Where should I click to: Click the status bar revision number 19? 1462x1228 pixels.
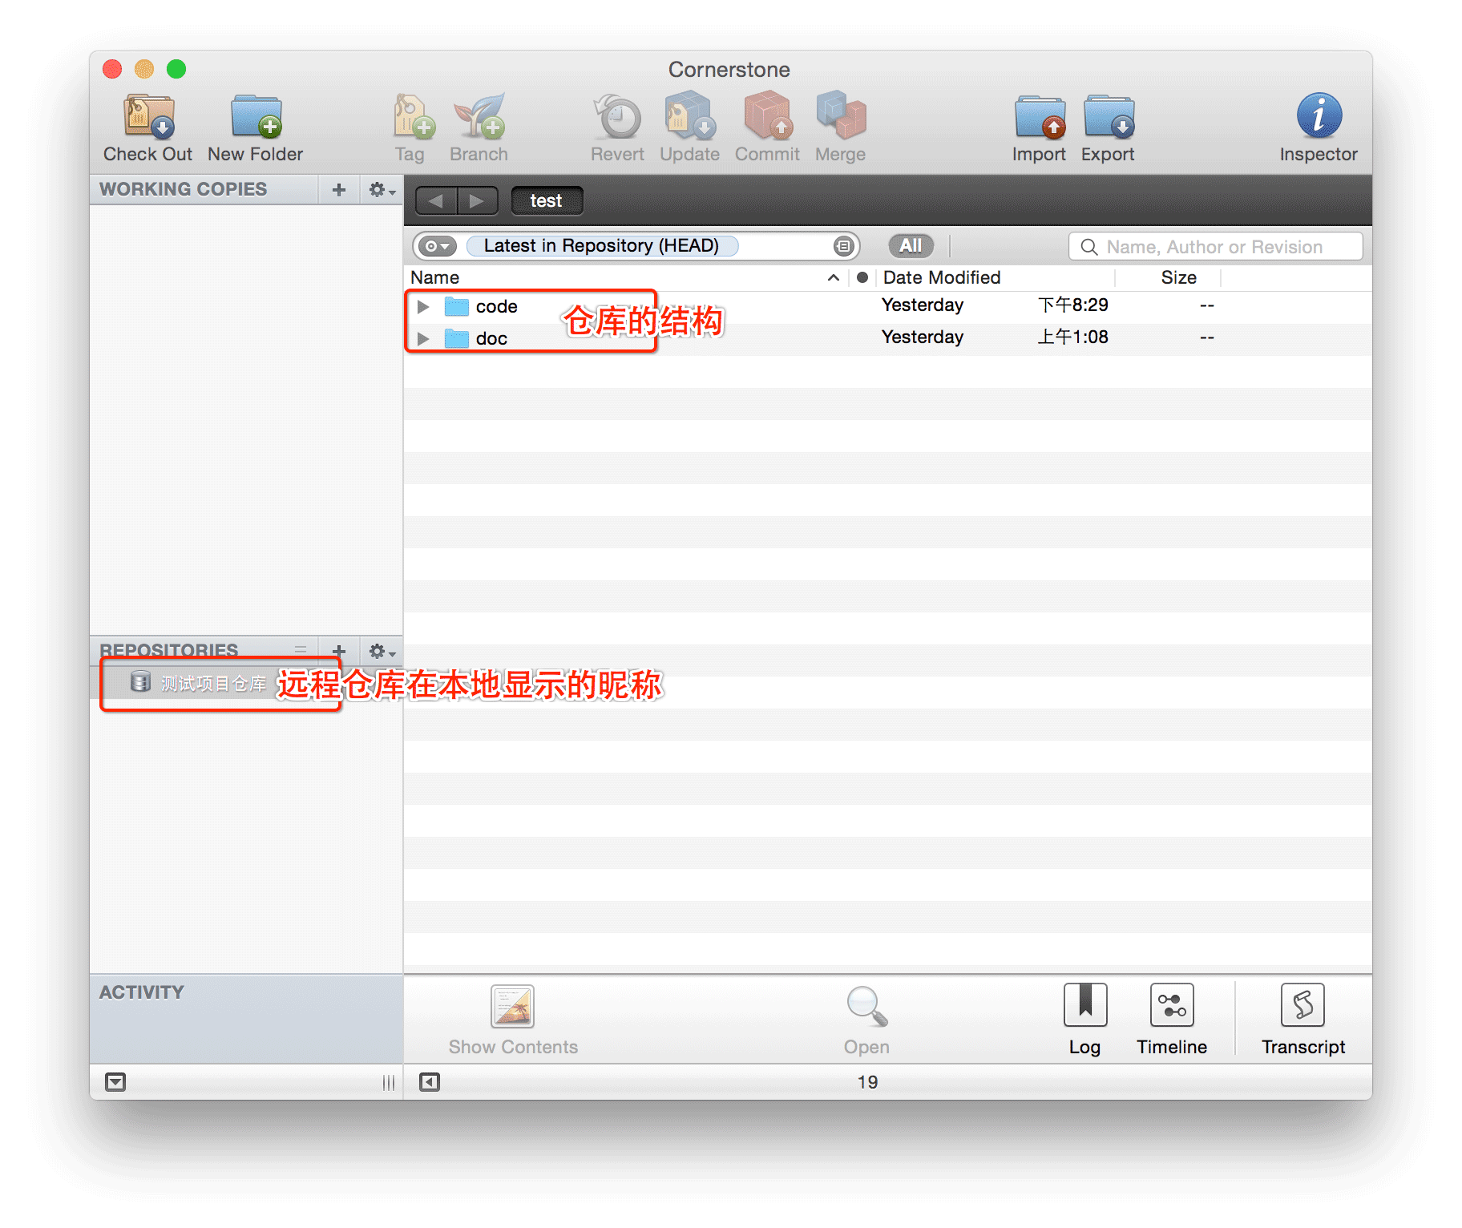868,1082
